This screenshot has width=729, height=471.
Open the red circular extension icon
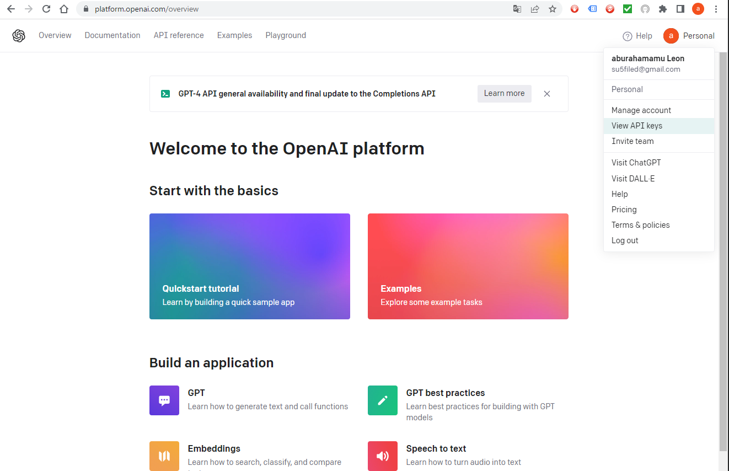pyautogui.click(x=610, y=9)
